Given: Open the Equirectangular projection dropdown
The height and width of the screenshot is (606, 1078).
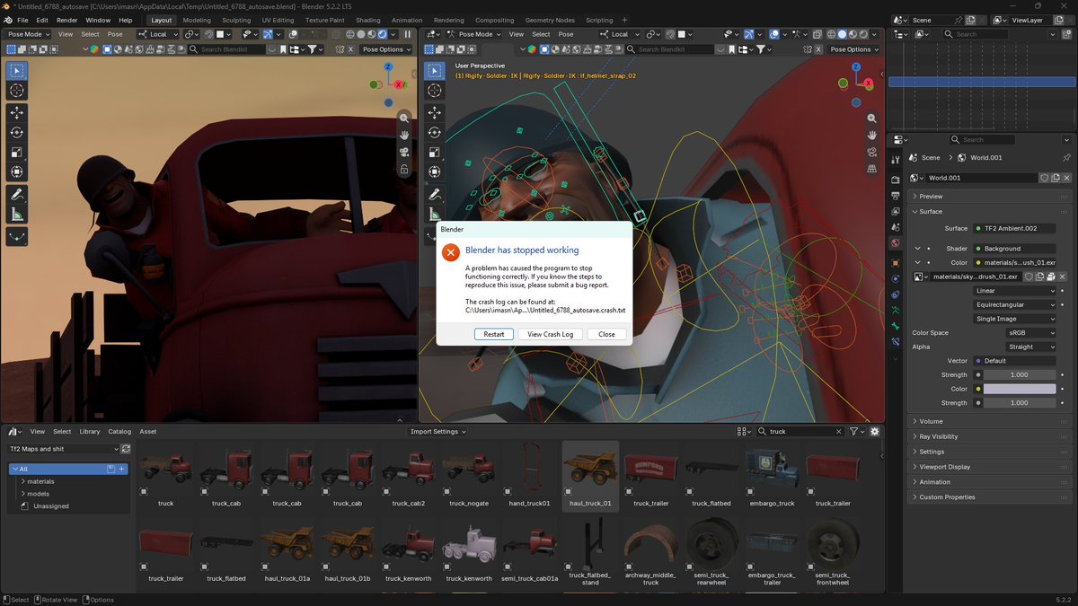Looking at the screenshot, I should [x=1015, y=305].
